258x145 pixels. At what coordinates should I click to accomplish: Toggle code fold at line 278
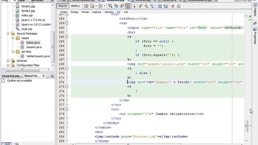pos(67,109)
